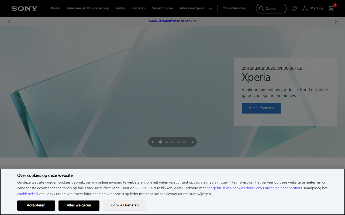This screenshot has width=345, height=215.
Task: Click the Xperia heading
Action: [x=256, y=77]
